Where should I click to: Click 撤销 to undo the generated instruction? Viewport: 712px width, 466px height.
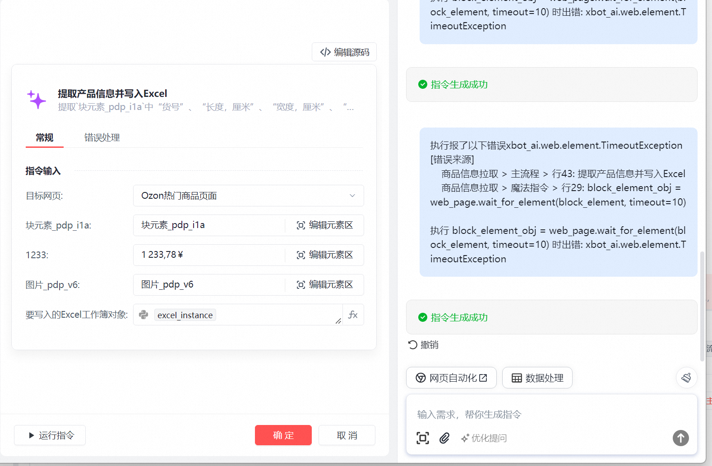423,345
